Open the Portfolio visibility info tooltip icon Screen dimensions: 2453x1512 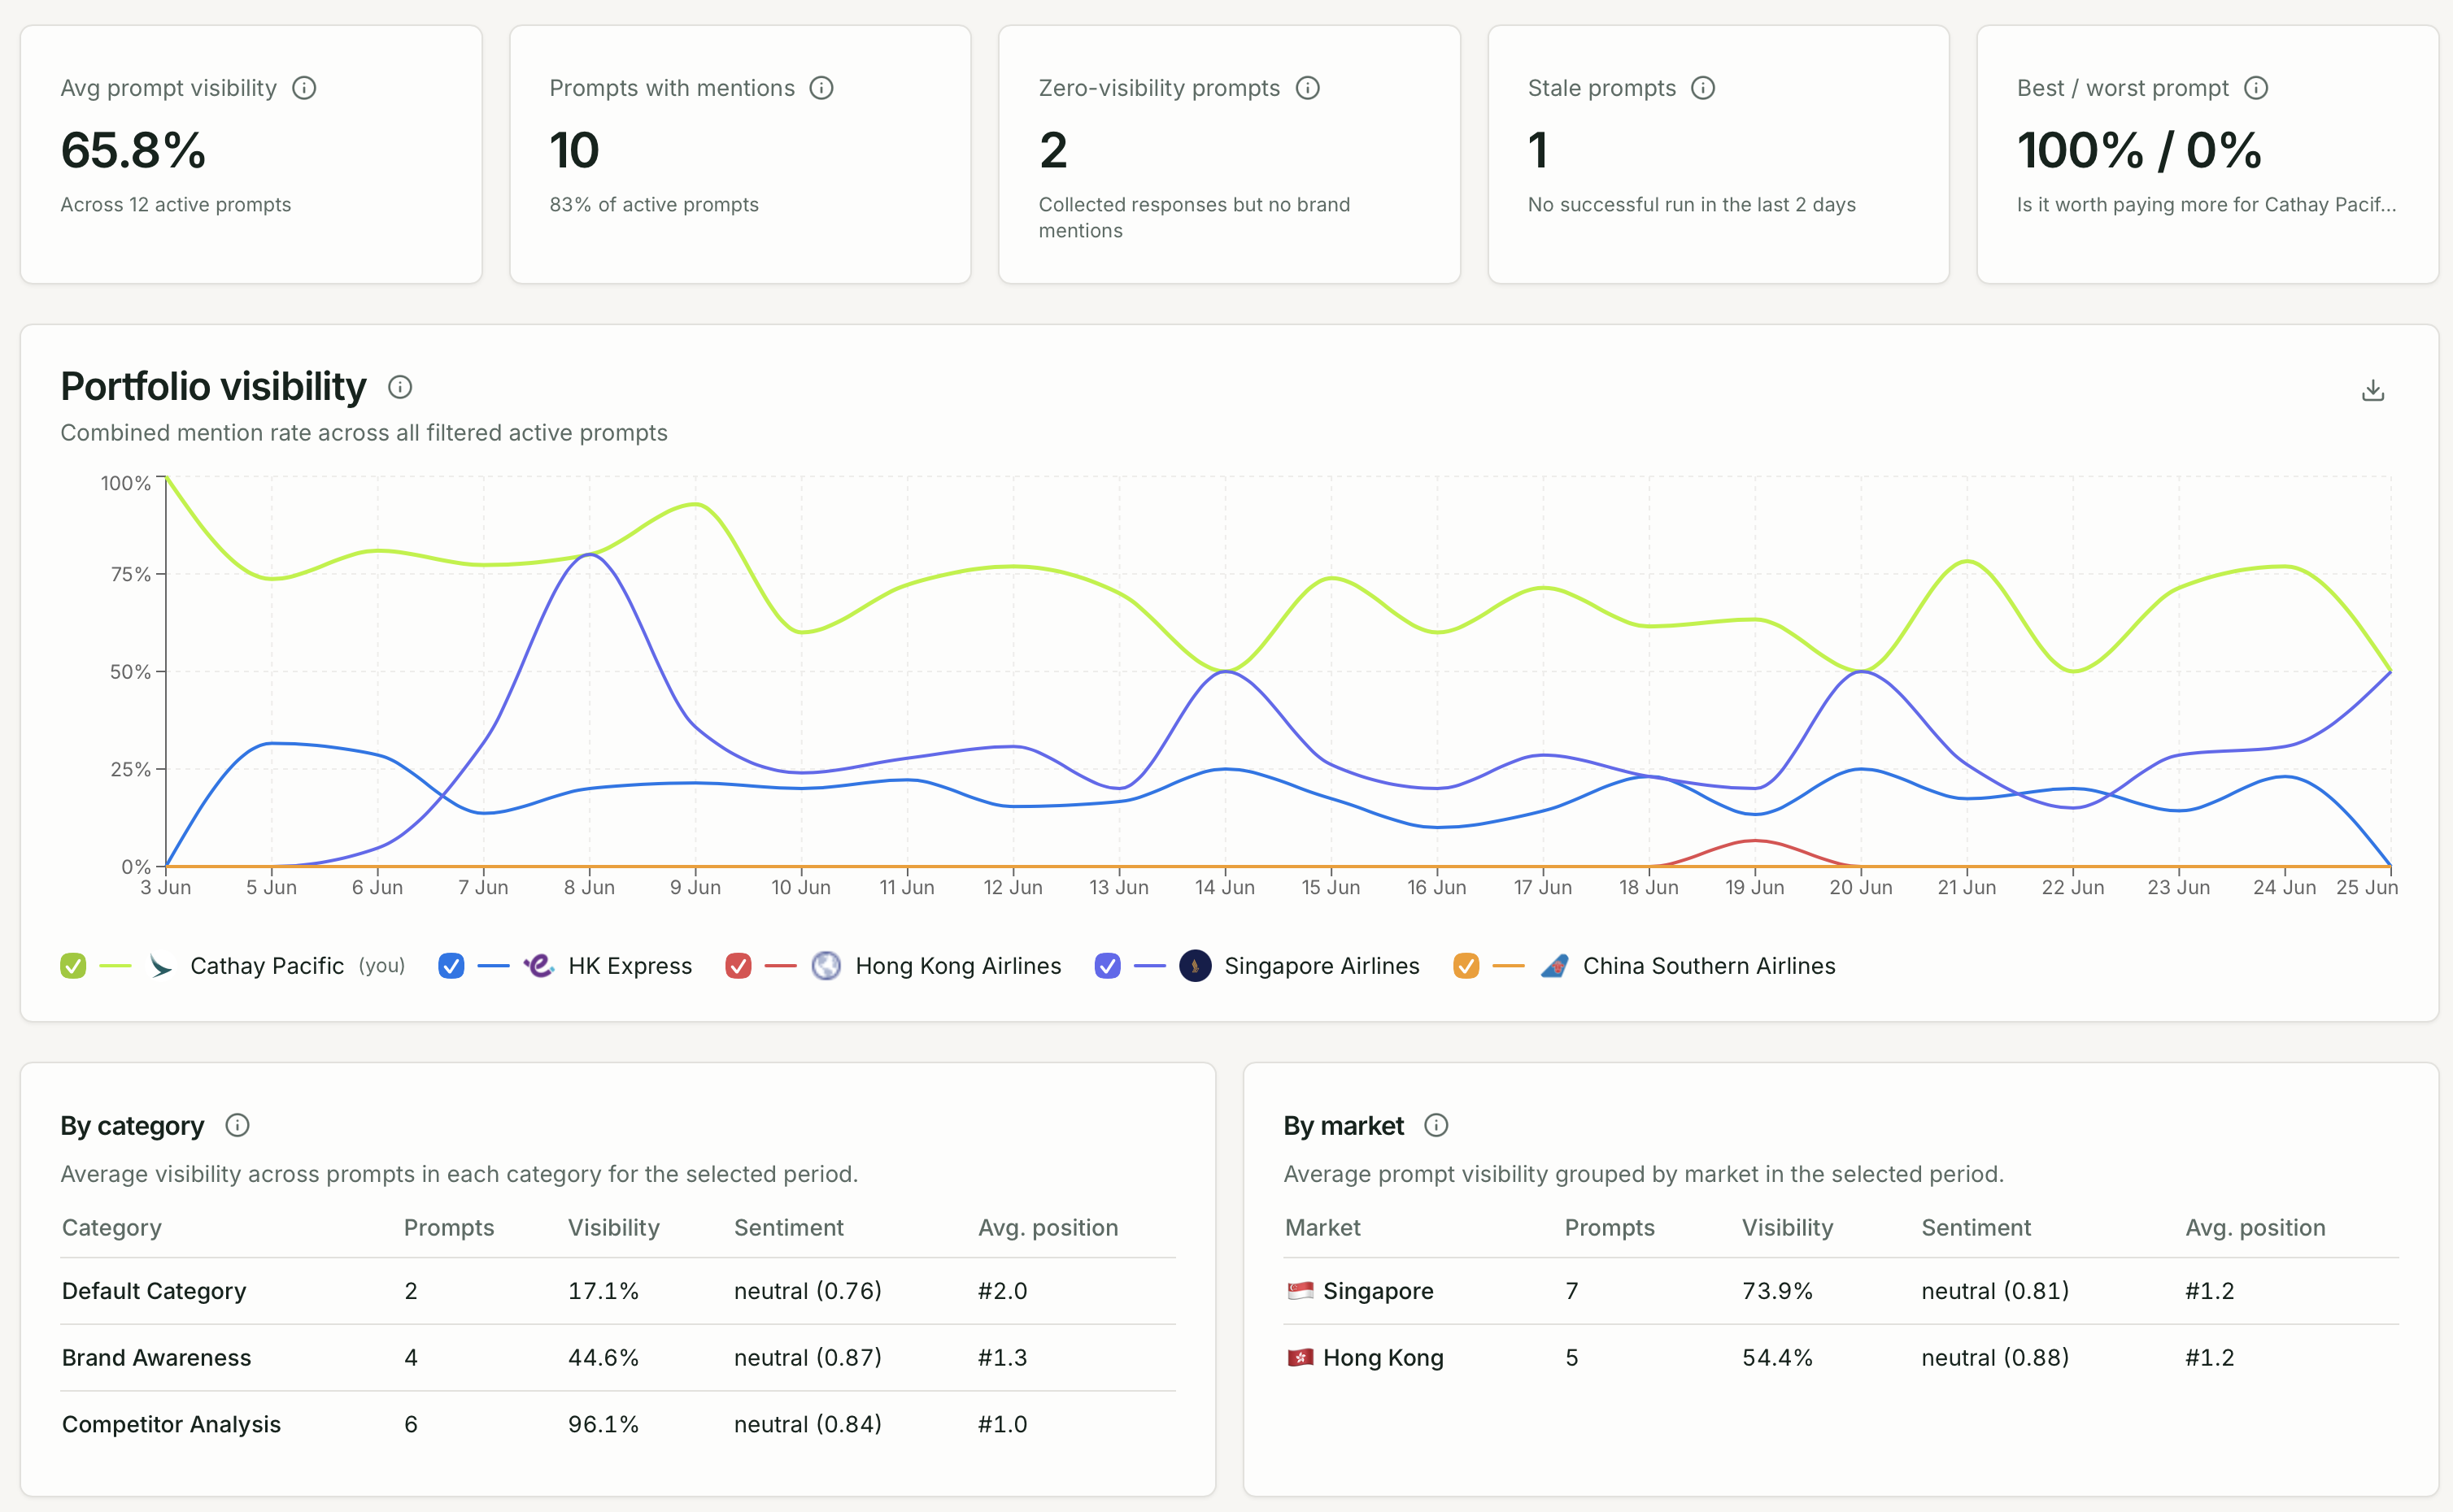(400, 387)
